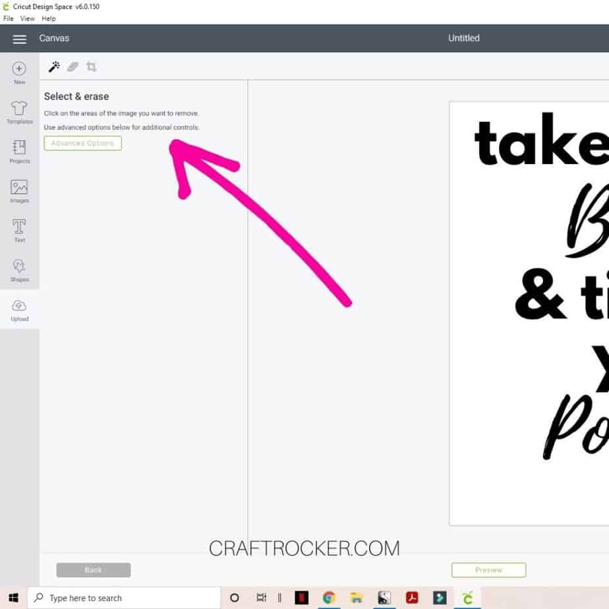This screenshot has width=609, height=609.
Task: Open the hamburger menu beside Canvas
Action: point(19,39)
